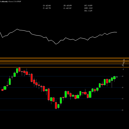129x129 pixels.
Task: Click the 28 price axis label
Action: point(123,110)
